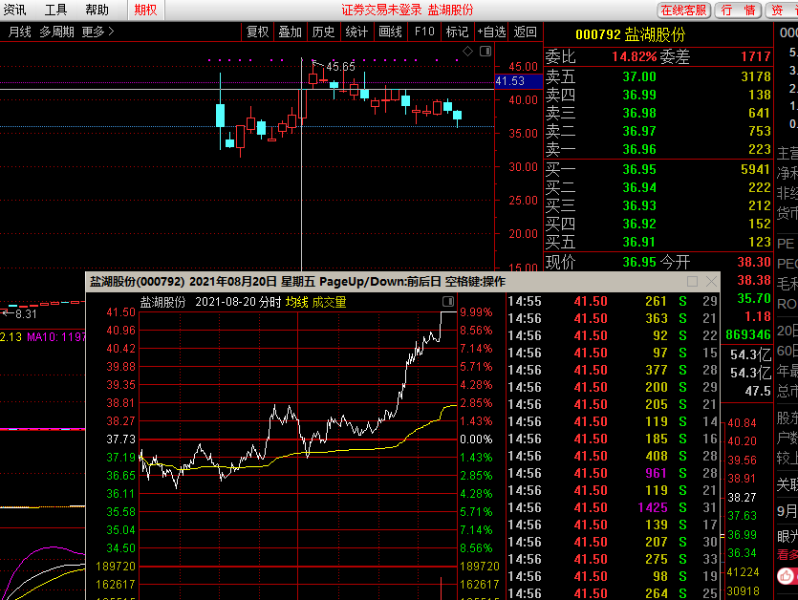Maximize the 2021-08-20 intraday popup window
The height and width of the screenshot is (600, 798).
(692, 282)
